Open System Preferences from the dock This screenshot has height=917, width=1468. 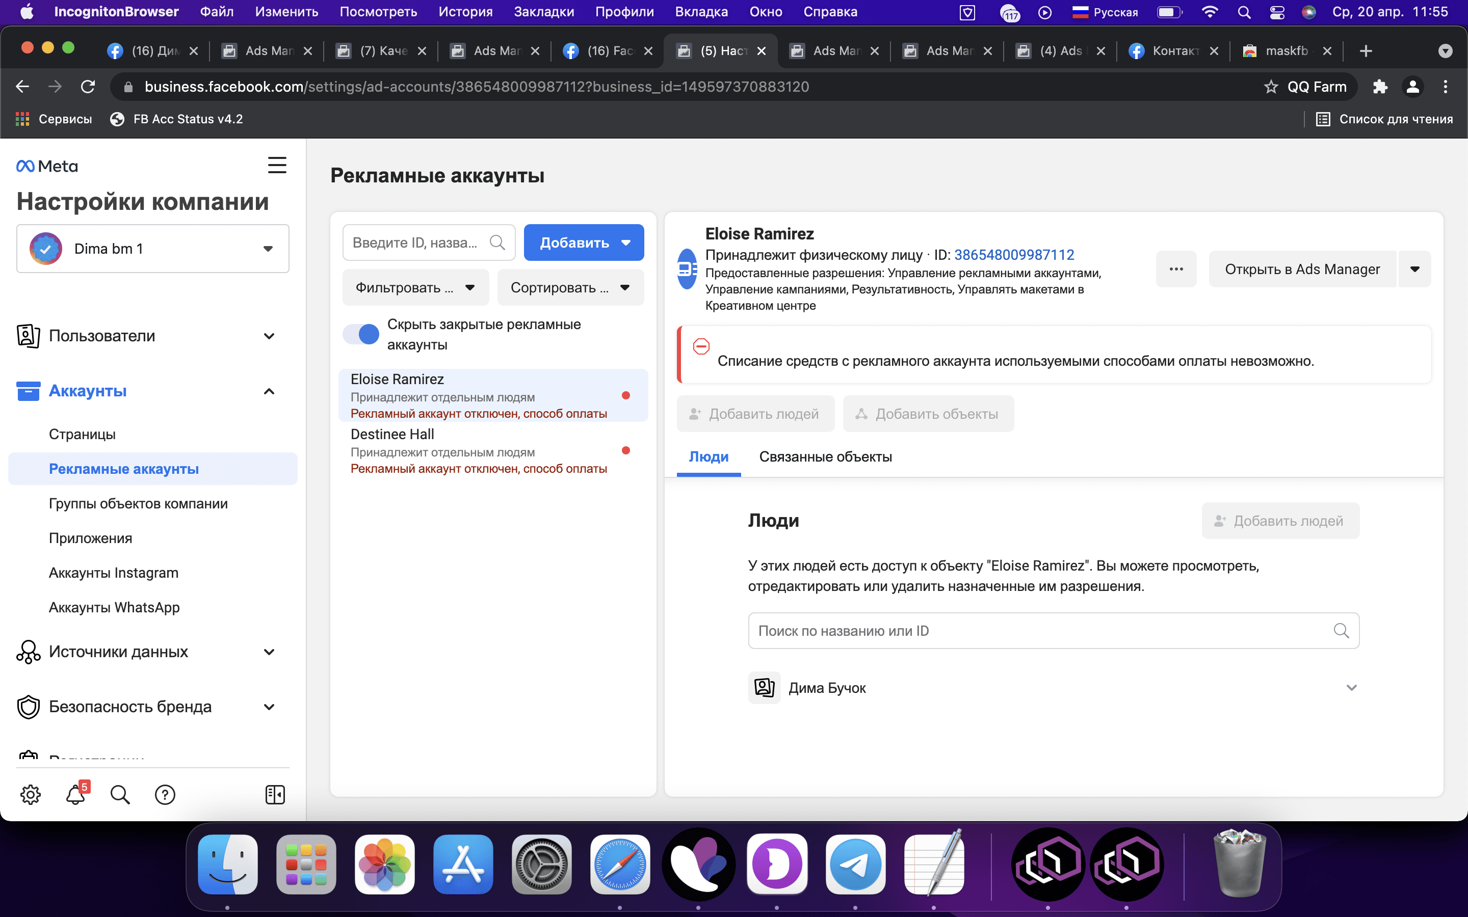[x=542, y=864]
